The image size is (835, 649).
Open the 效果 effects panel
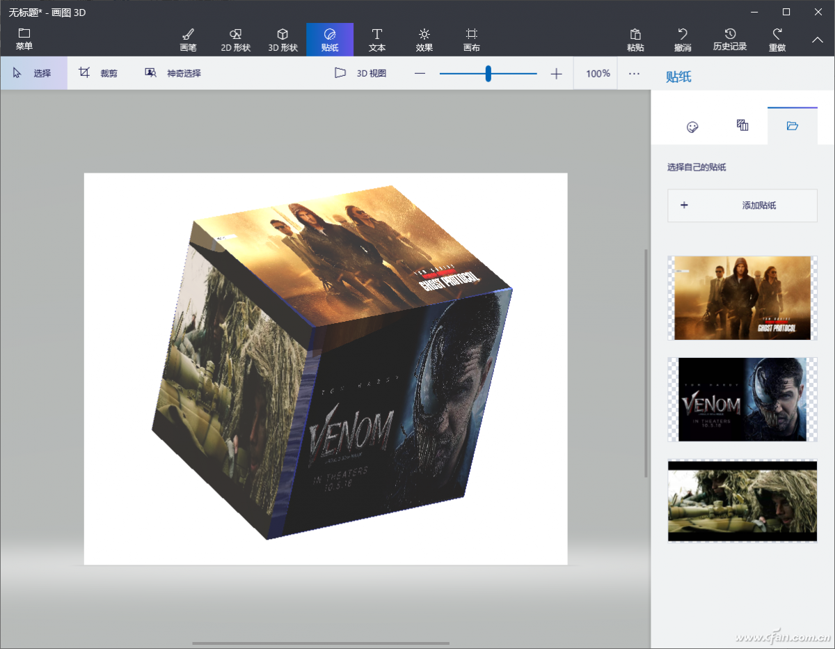(x=424, y=40)
